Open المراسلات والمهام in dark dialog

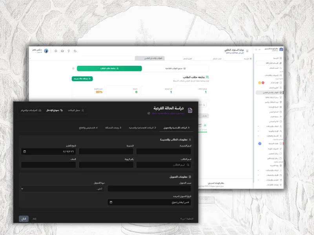[x=31, y=110]
